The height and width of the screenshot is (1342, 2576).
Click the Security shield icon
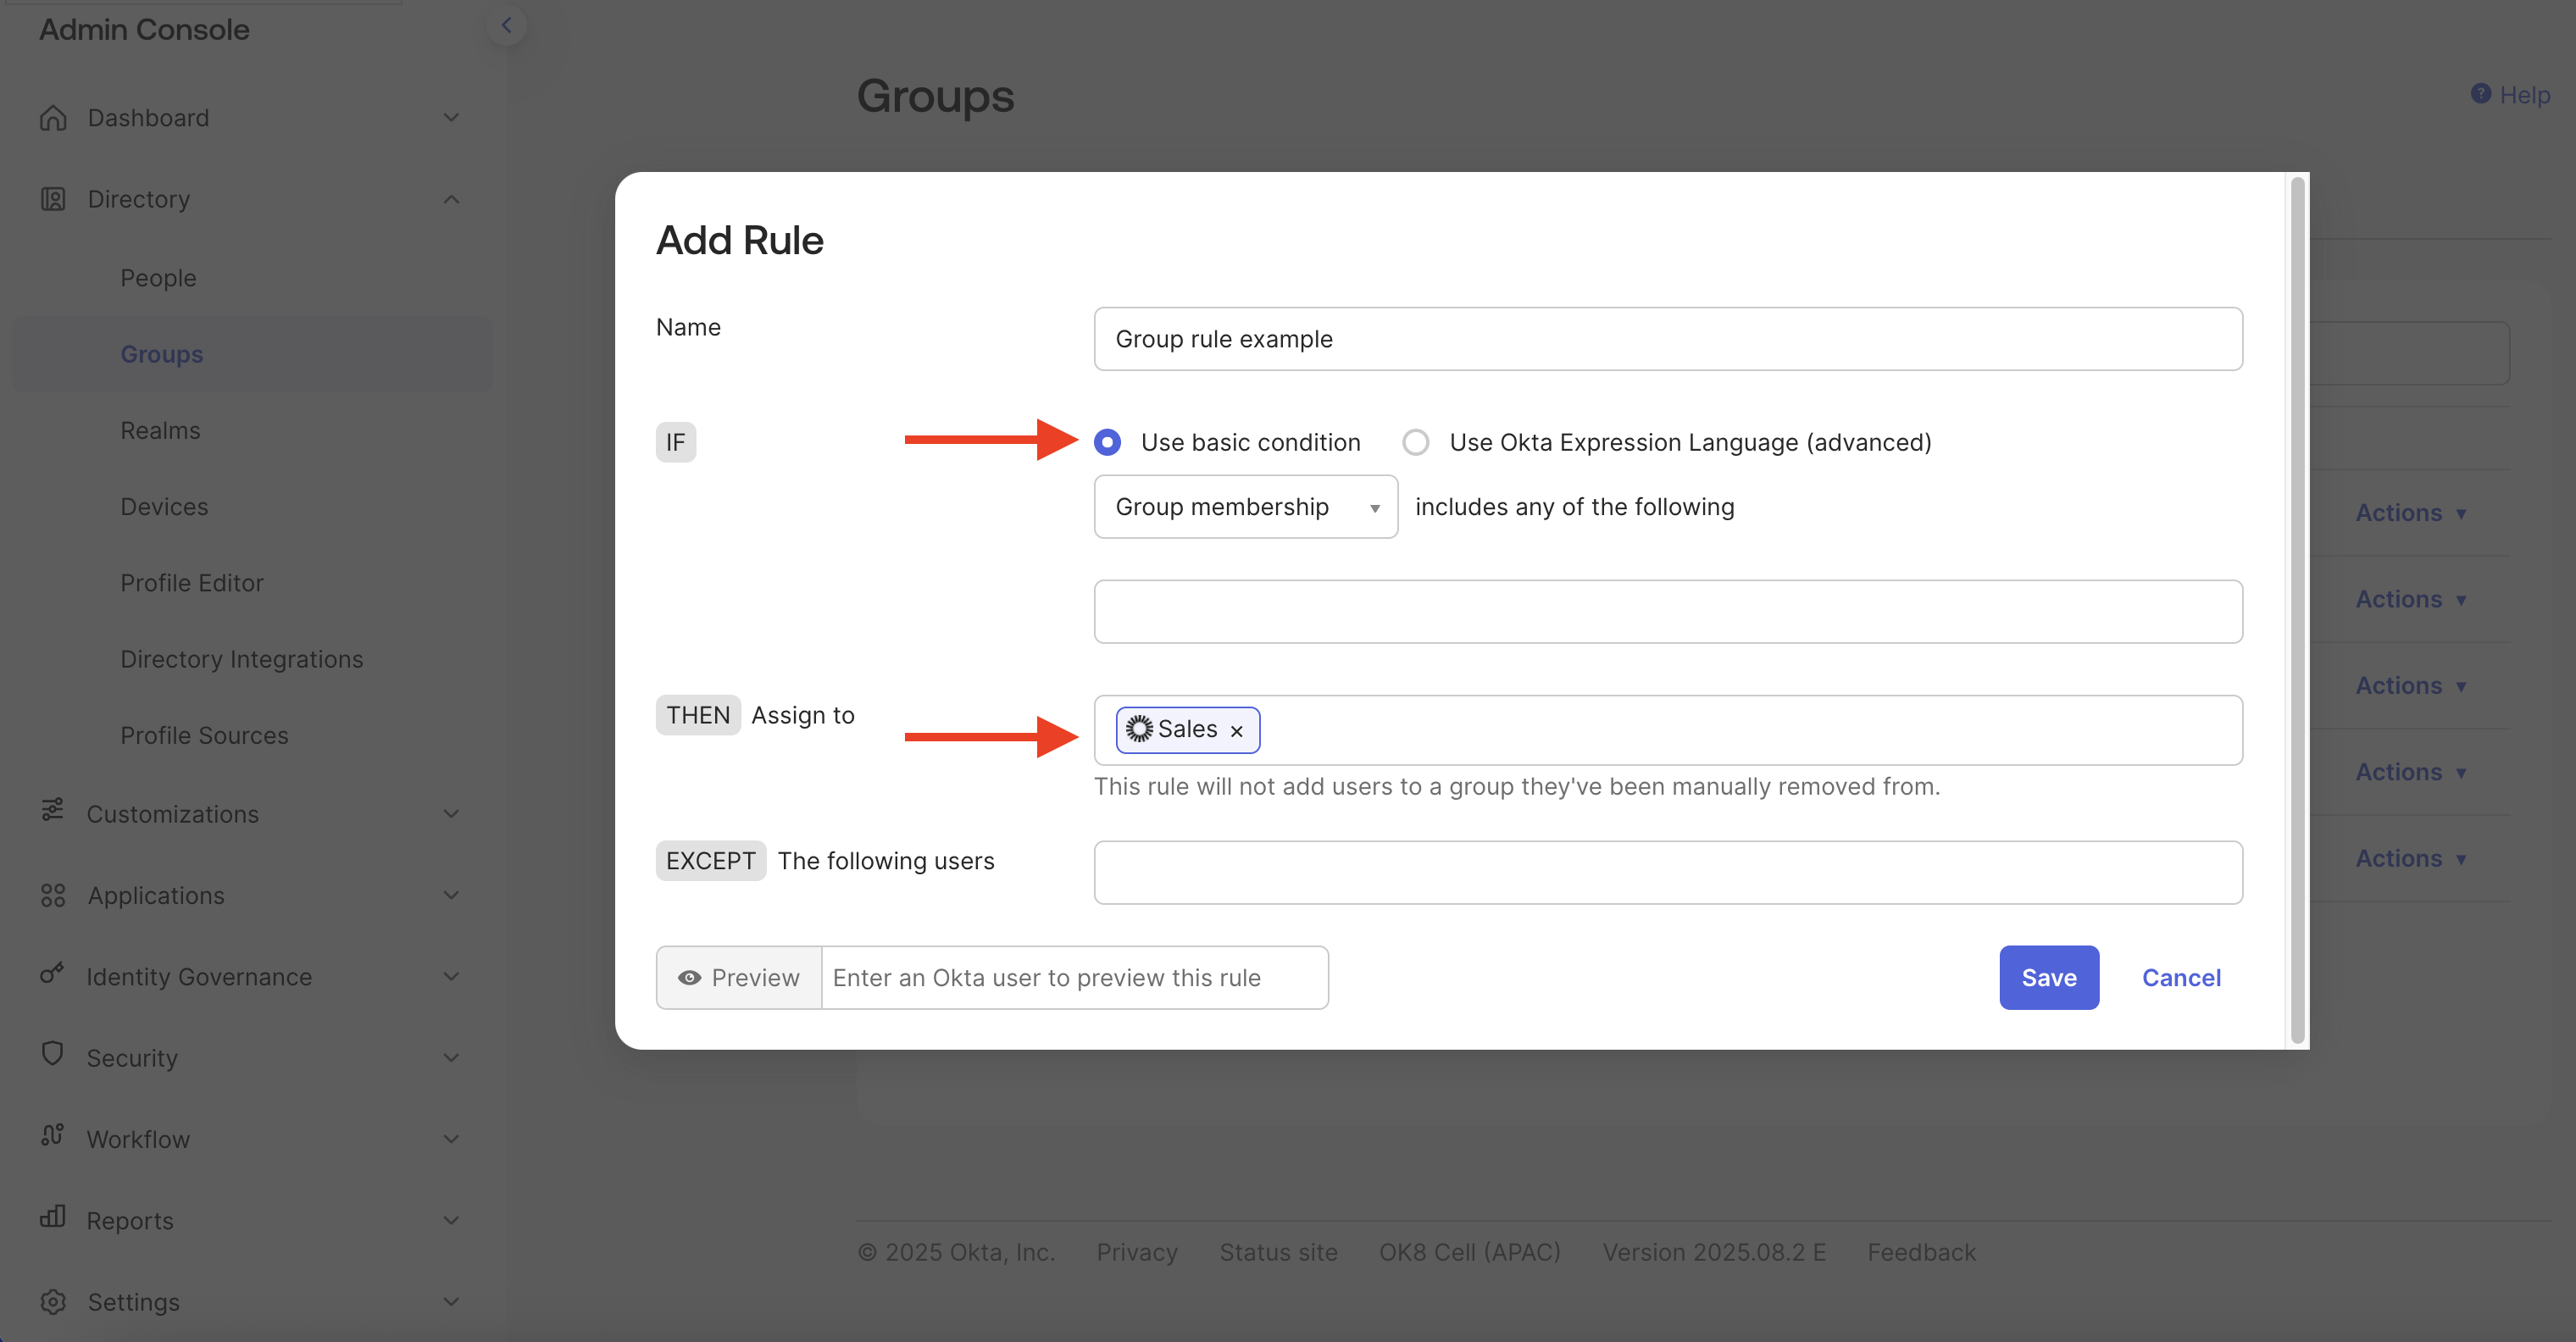point(53,1054)
